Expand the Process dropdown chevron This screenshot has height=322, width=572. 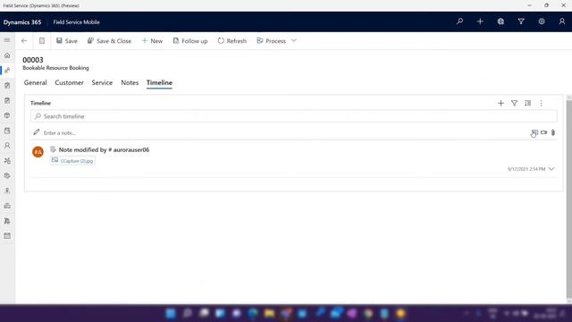coord(294,40)
